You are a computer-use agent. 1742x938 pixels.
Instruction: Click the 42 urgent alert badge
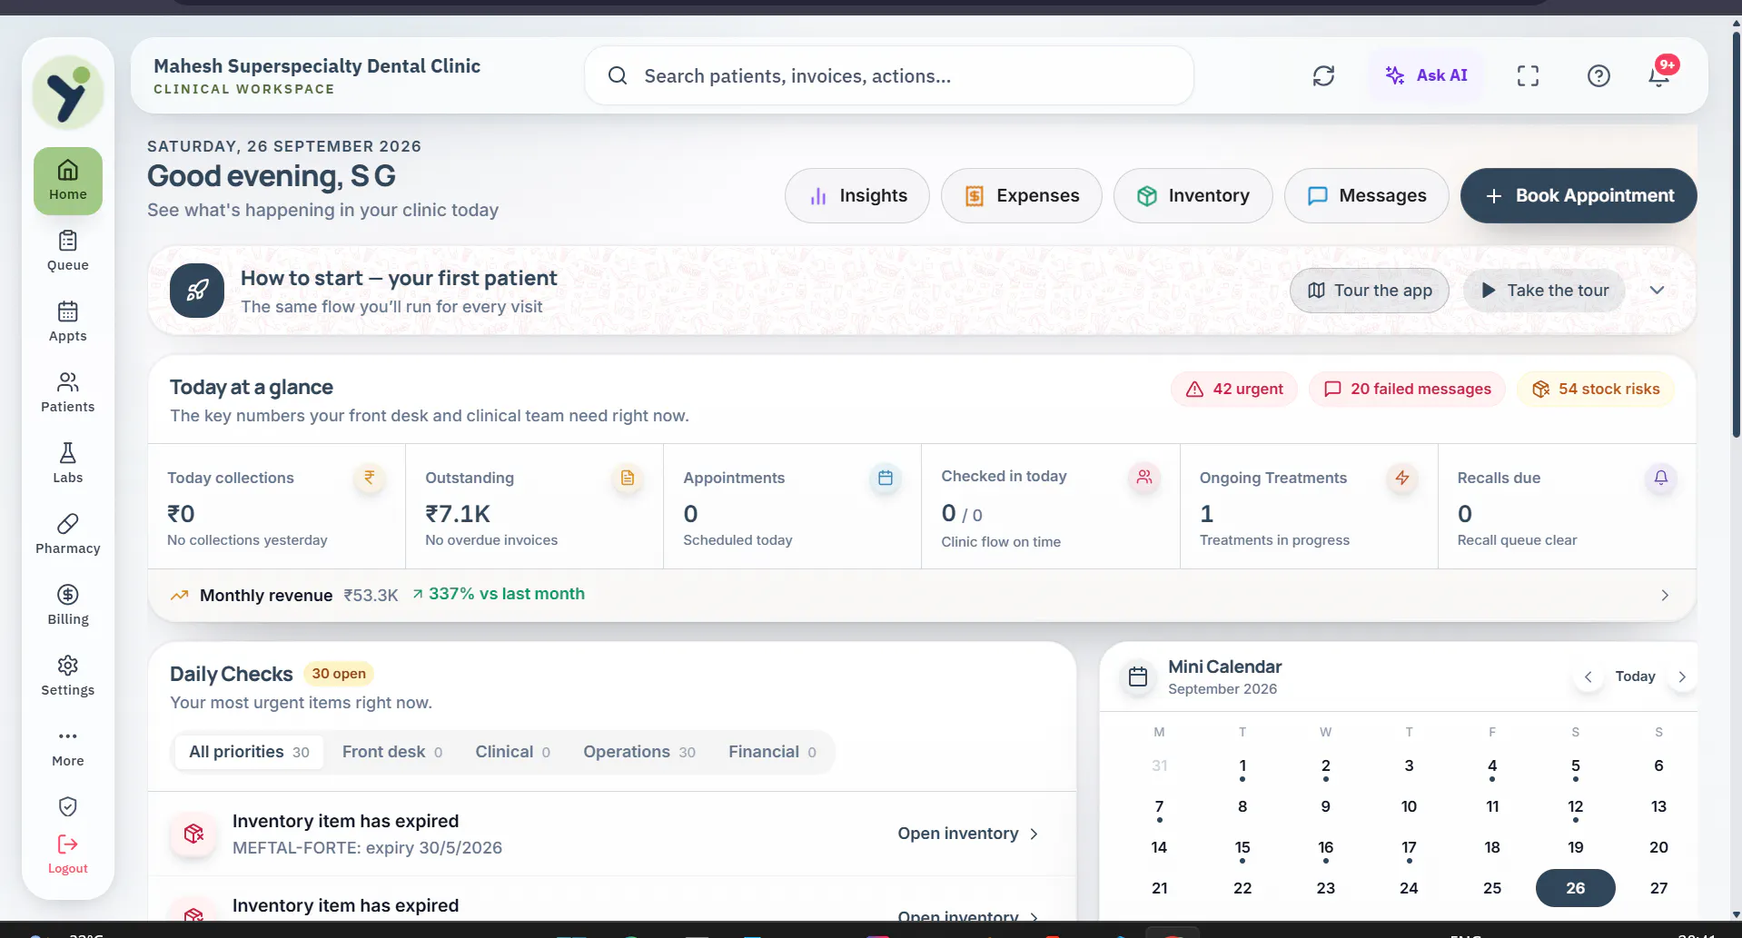1234,390
